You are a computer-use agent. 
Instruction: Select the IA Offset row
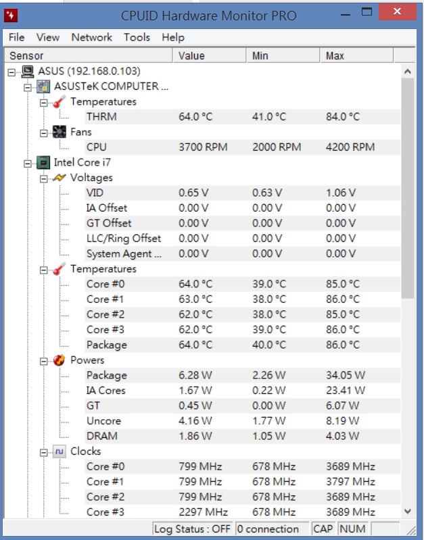[243, 208]
